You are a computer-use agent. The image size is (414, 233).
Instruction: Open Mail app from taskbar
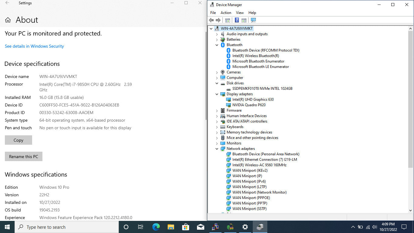coord(201,227)
